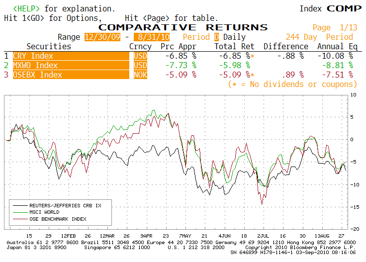Select the MXWO Index security field
366x262 pixels.
click(71, 65)
